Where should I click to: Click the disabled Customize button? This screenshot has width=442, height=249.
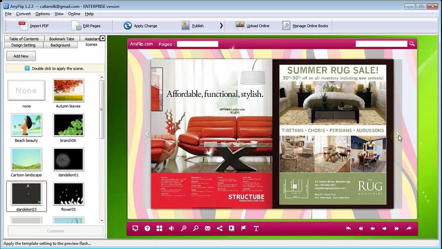55,231
